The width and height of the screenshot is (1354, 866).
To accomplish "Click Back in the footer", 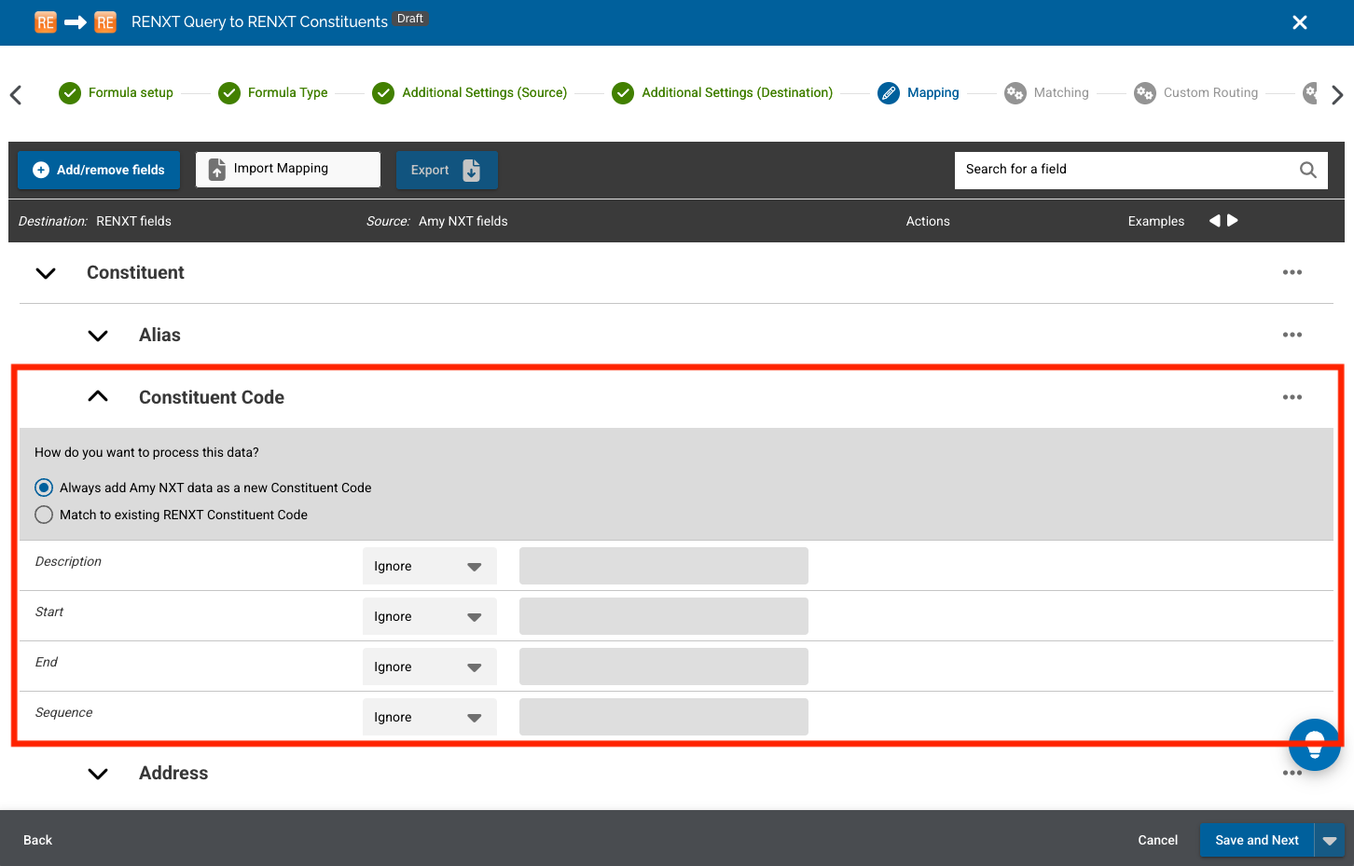I will click(37, 840).
